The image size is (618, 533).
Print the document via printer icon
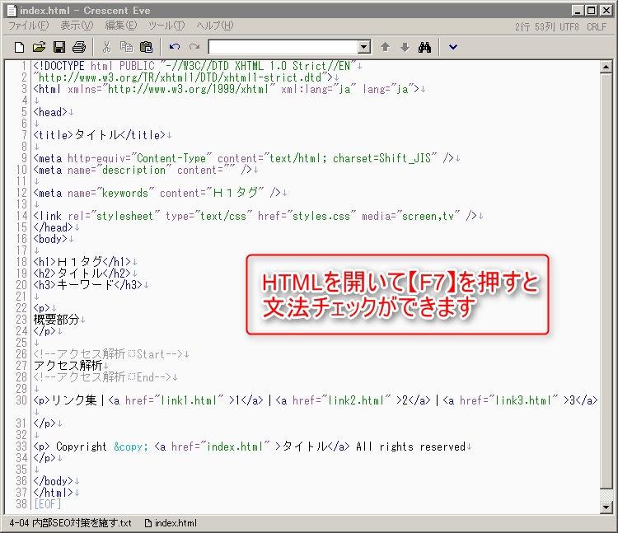point(79,47)
